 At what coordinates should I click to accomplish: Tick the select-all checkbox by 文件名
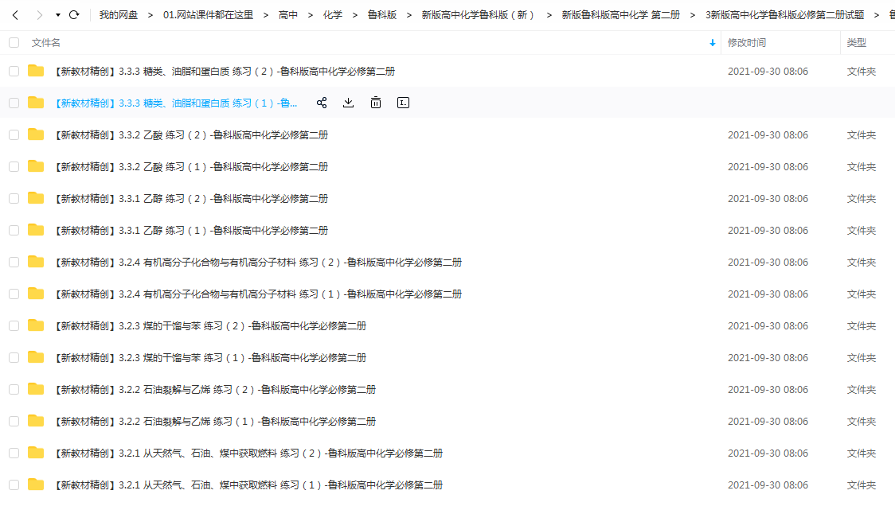click(14, 43)
